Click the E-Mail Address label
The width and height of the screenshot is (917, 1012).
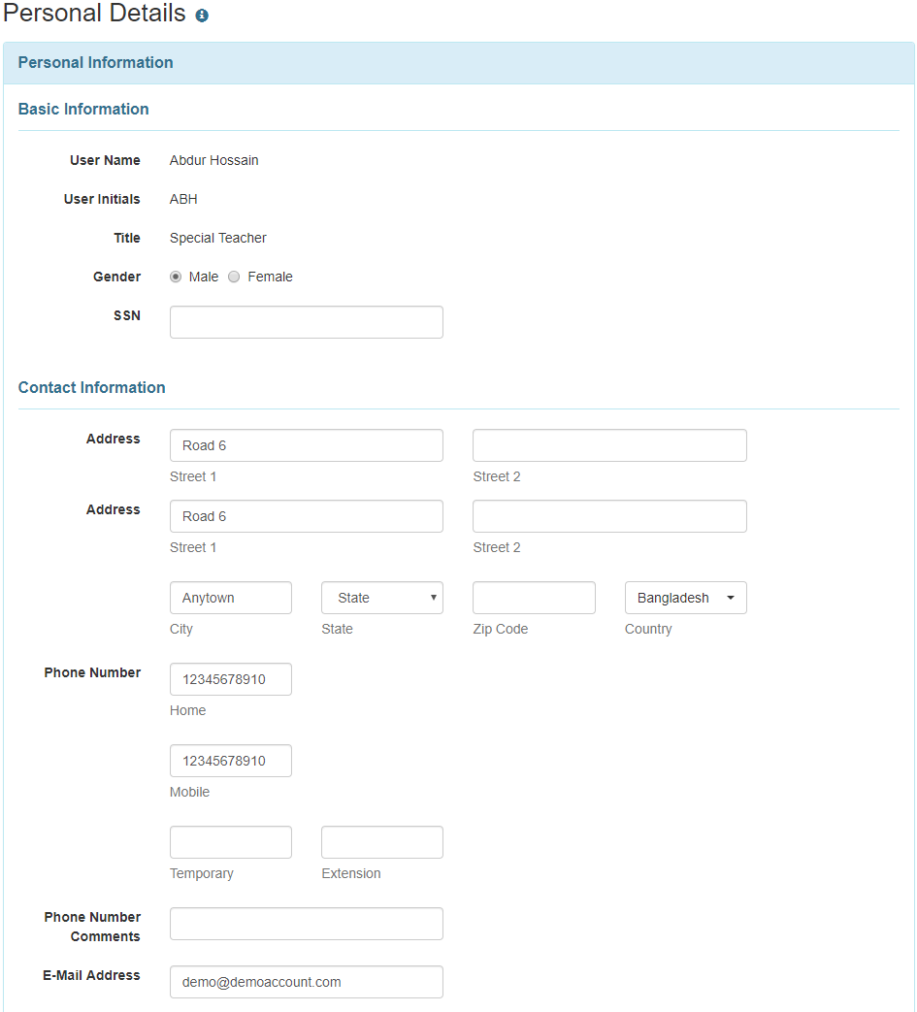point(91,975)
